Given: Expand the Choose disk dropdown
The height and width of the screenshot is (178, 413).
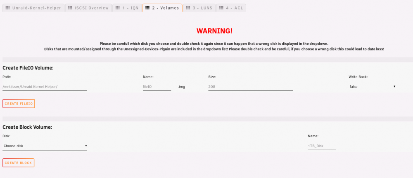Looking at the screenshot, I should pyautogui.click(x=45, y=146).
